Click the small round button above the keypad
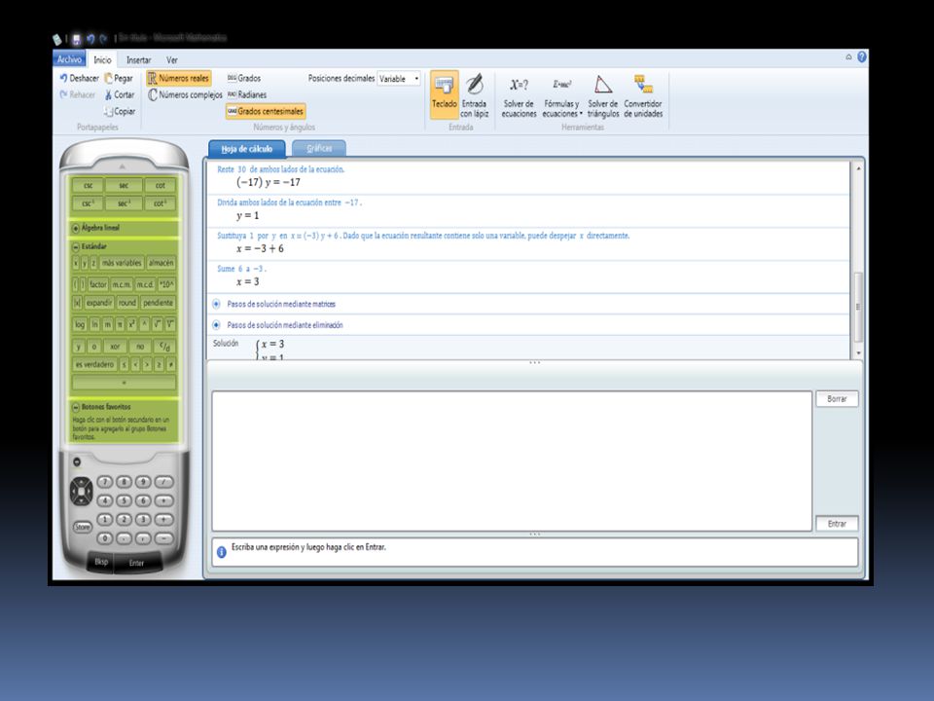Image resolution: width=934 pixels, height=701 pixels. (x=77, y=461)
